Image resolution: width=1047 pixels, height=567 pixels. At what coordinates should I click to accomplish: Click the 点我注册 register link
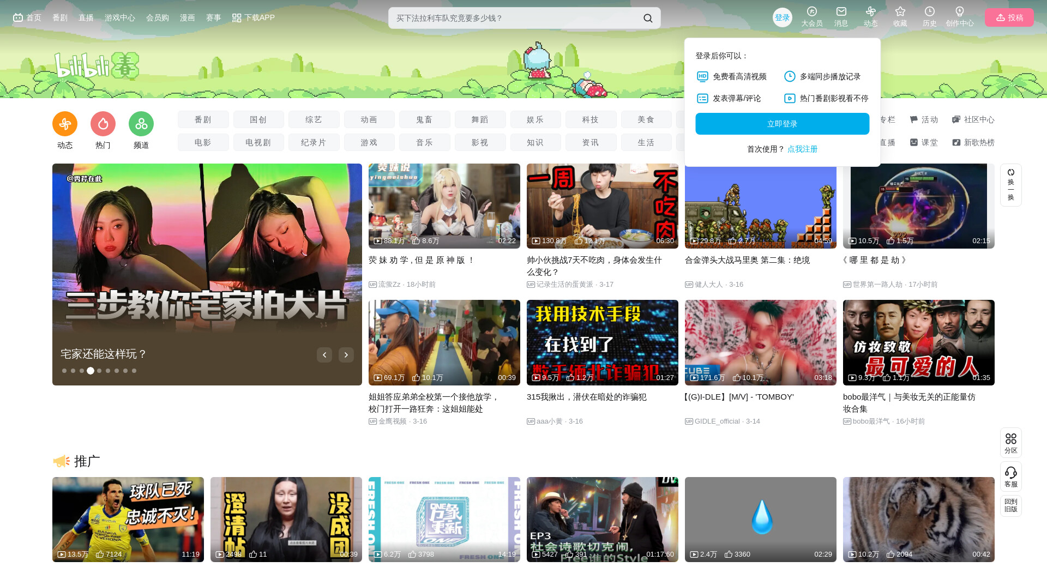tap(802, 149)
